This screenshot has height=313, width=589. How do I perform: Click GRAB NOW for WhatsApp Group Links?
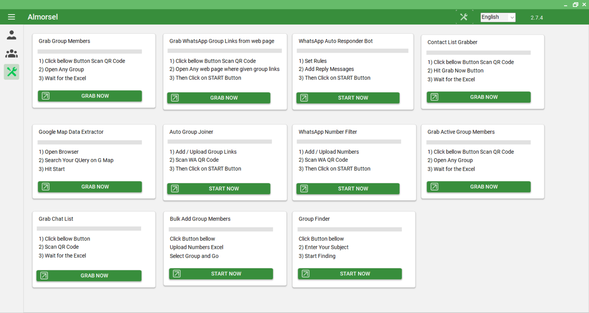pyautogui.click(x=219, y=98)
